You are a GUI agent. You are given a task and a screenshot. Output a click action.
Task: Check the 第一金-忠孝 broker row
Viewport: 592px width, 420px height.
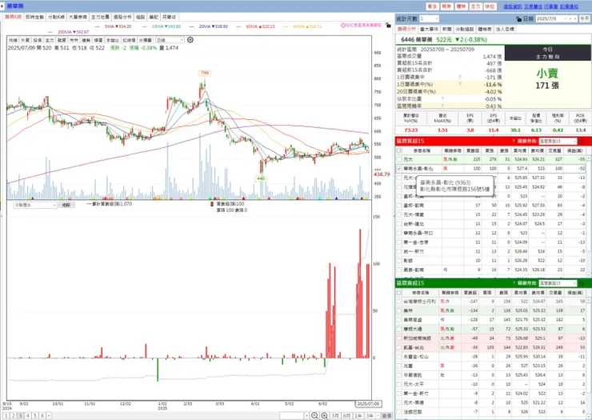398,242
